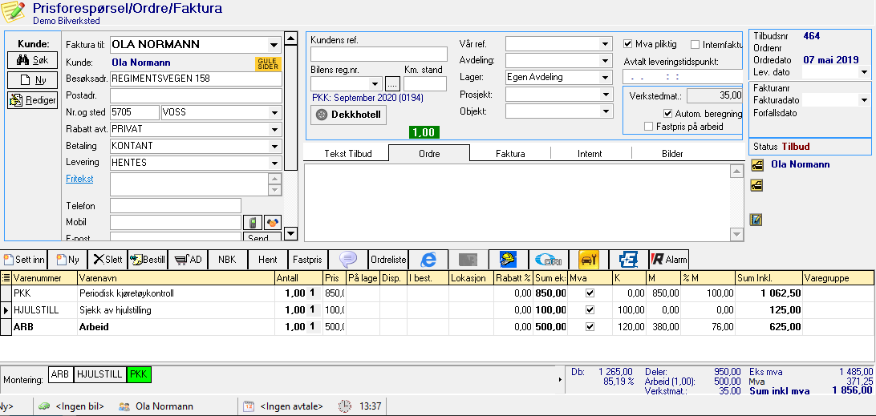The width and height of the screenshot is (876, 416).
Task: Open the Lager dropdown
Action: click(606, 78)
